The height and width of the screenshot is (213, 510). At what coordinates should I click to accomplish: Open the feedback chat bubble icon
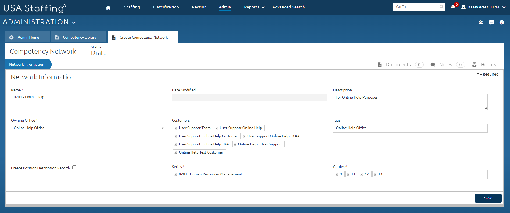(491, 23)
